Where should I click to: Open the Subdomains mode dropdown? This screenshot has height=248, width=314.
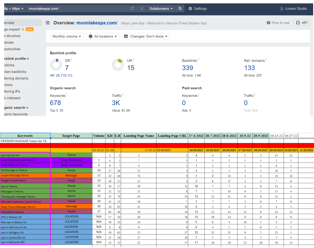(x=161, y=8)
